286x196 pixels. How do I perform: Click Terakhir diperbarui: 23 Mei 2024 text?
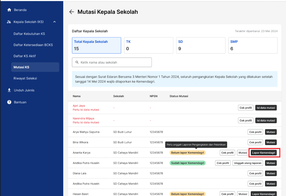click(x=256, y=31)
